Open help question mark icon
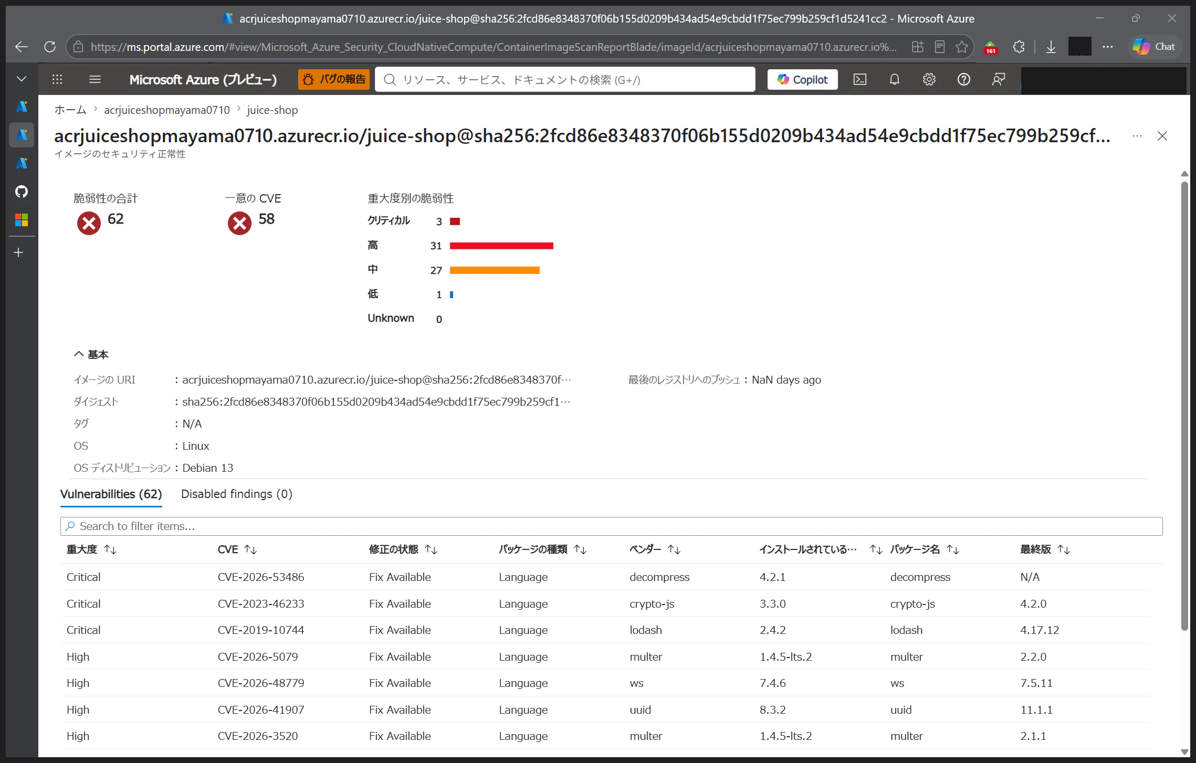1196x763 pixels. click(964, 79)
